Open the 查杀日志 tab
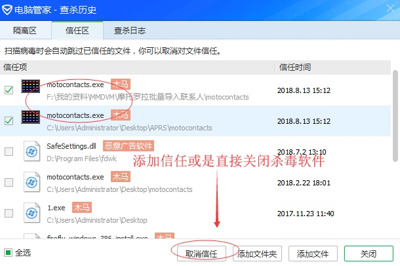Image resolution: width=400 pixels, height=266 pixels. point(130,31)
